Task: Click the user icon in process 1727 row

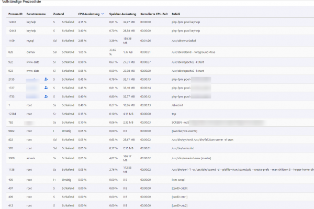Action: [46, 88]
